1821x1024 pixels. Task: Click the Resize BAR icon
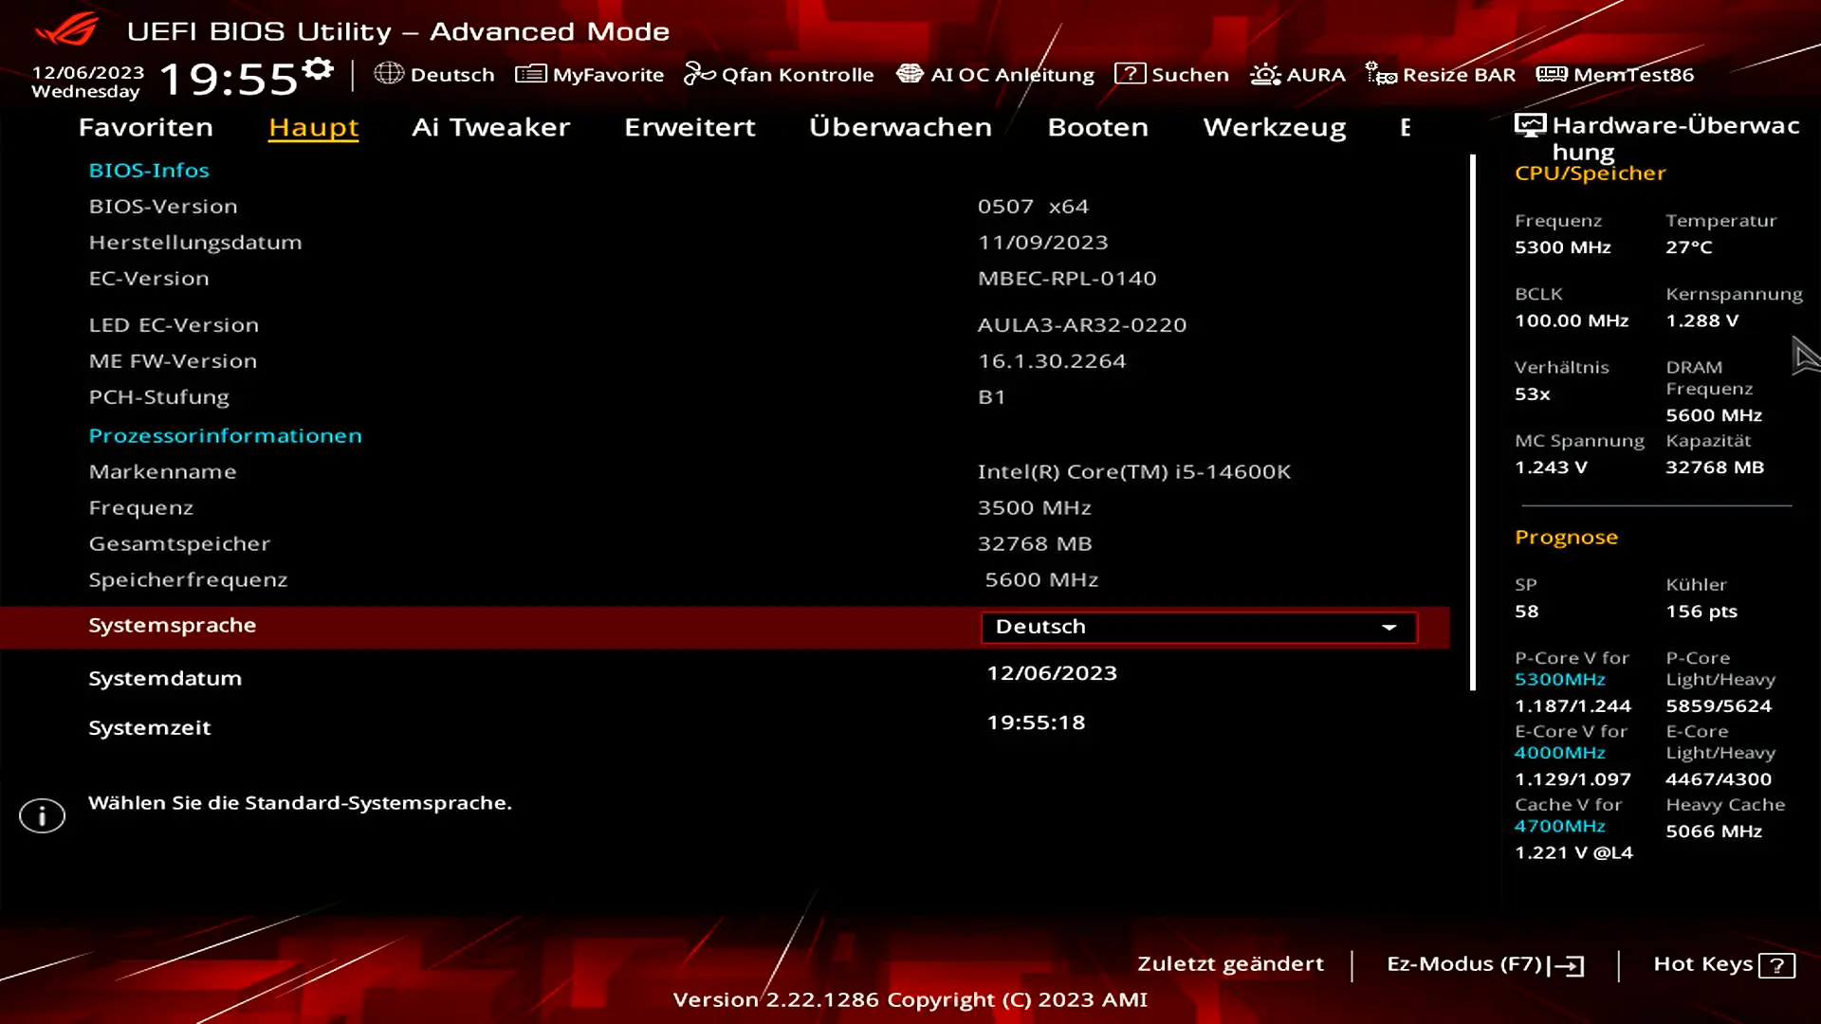click(1380, 74)
